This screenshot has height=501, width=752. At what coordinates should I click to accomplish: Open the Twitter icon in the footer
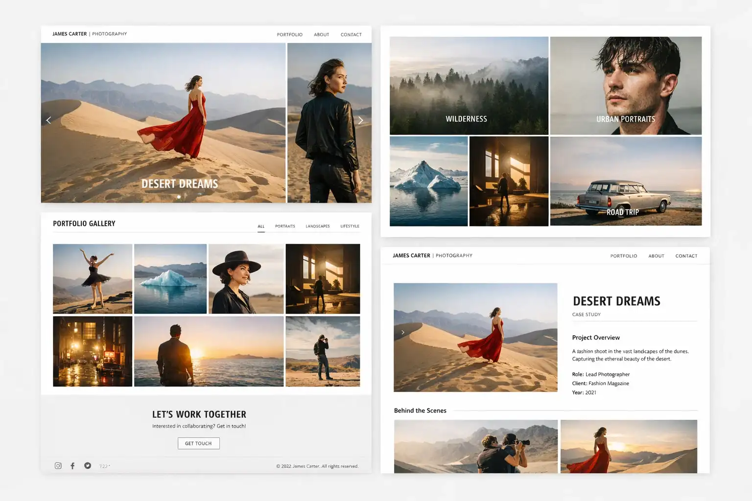(x=88, y=466)
